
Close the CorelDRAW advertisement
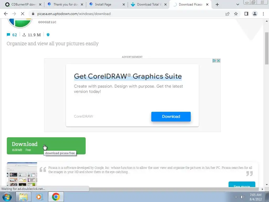(x=218, y=61)
